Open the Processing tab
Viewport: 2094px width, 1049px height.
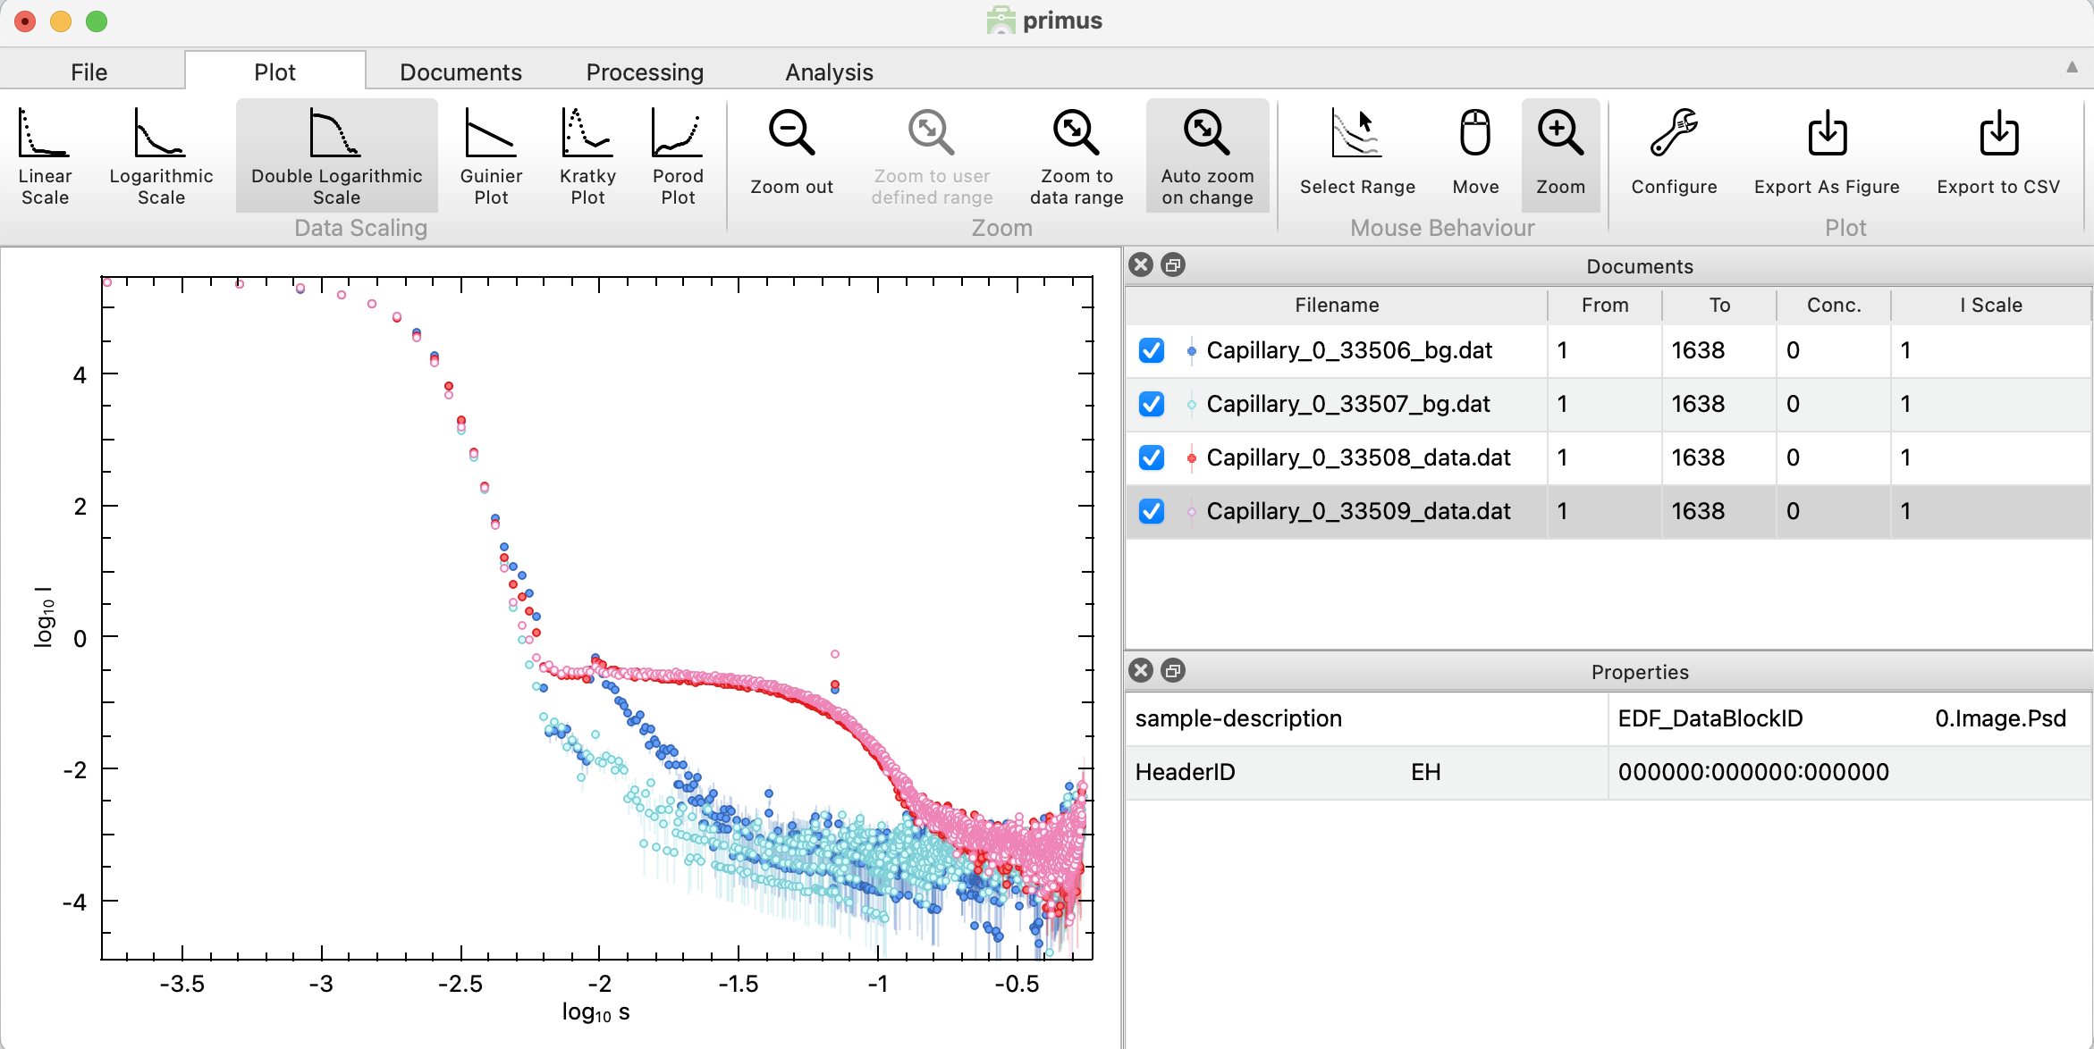(645, 72)
